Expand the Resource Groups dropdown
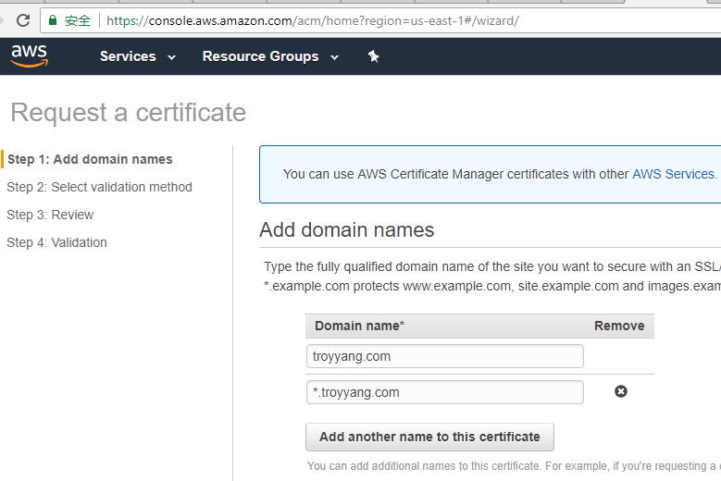 click(x=270, y=56)
